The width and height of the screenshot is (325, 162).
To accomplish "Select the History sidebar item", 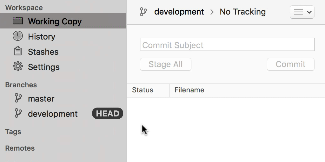I will coord(41,37).
